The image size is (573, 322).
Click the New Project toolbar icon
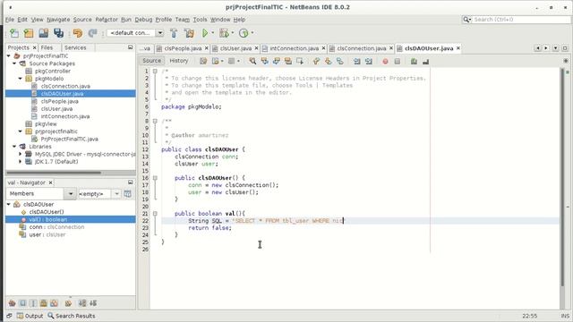point(29,33)
